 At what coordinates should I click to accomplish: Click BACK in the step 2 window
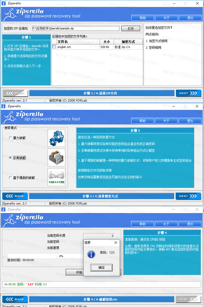15,196
